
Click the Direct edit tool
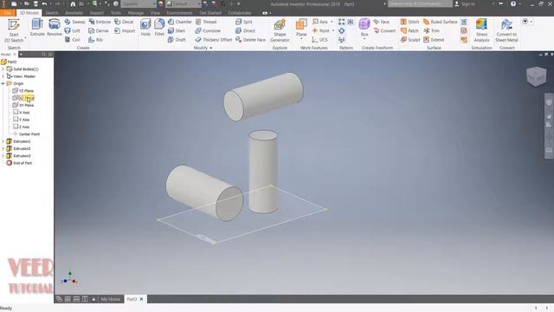click(x=246, y=31)
